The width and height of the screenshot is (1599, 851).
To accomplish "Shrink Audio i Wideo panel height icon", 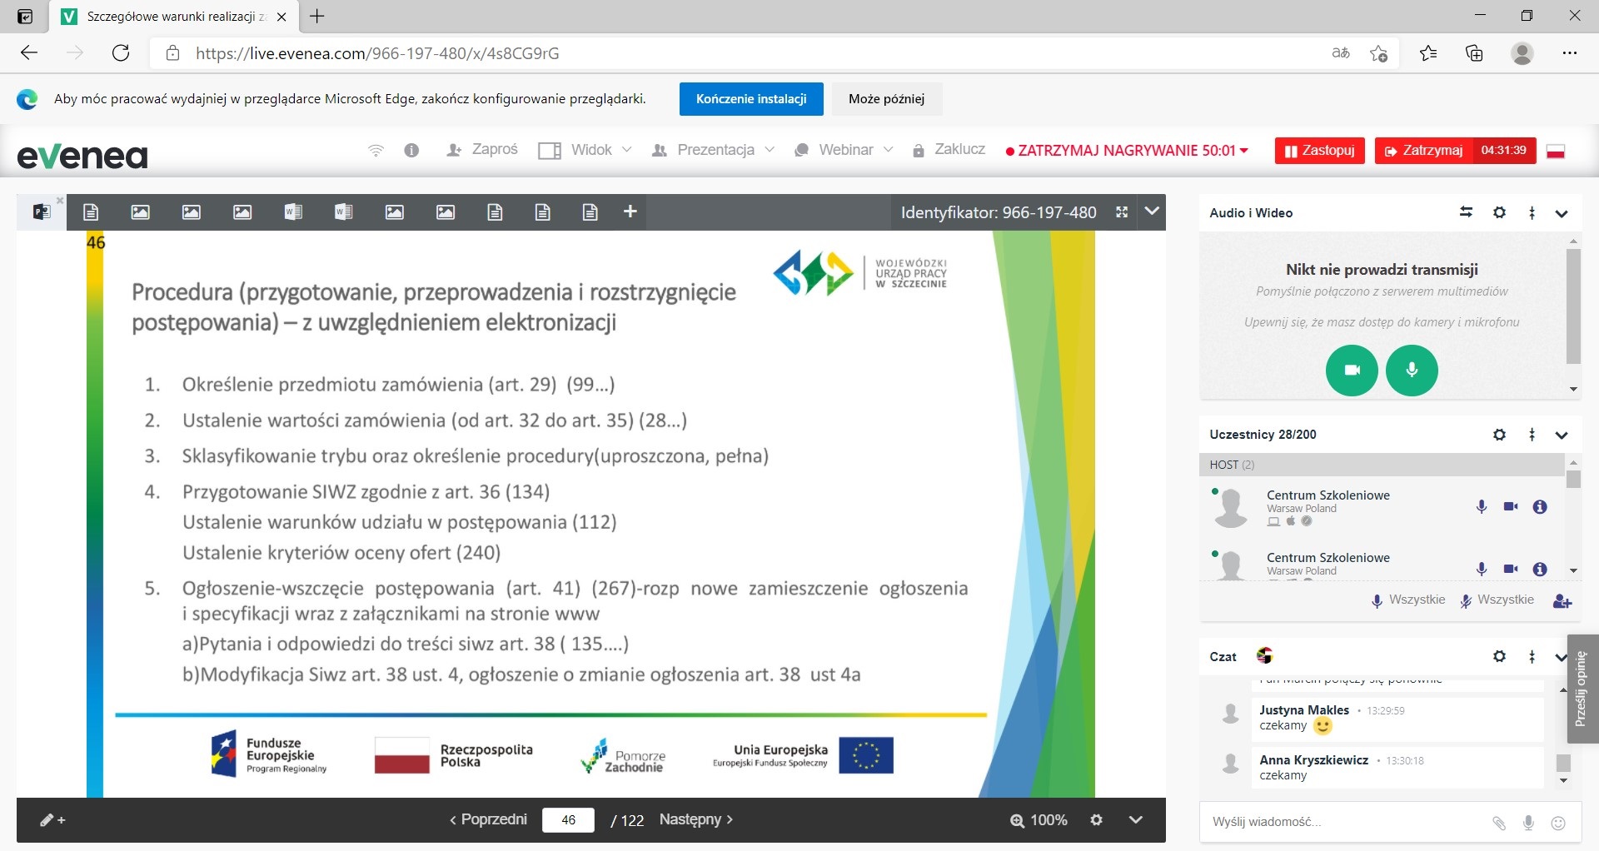I will 1532,212.
